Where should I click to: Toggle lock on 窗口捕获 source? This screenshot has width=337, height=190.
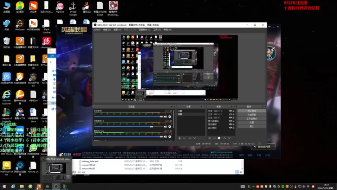pos(233,128)
